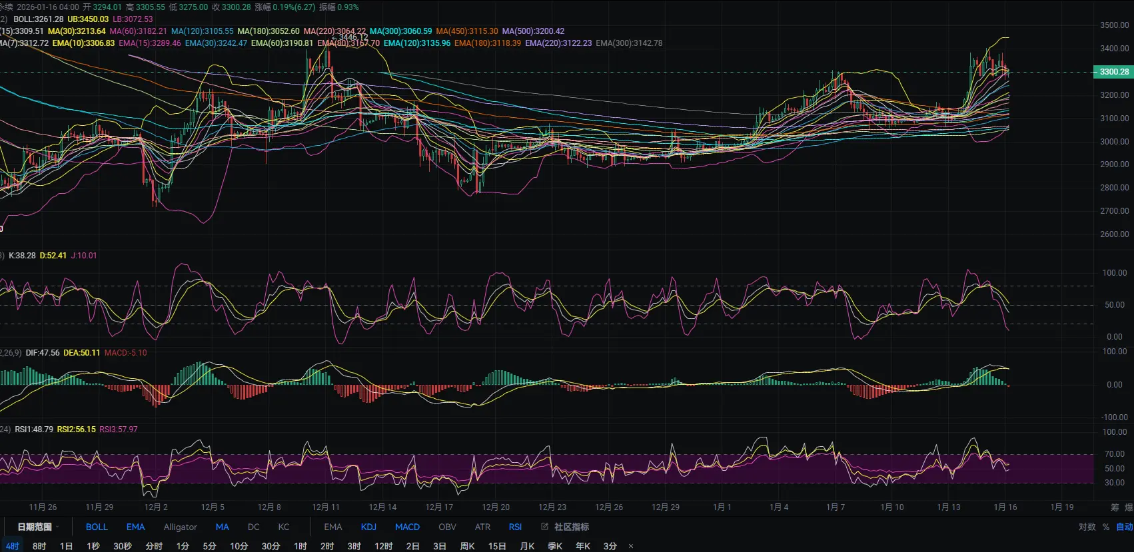Viewport: 1134px width, 552px height.
Task: Click the 爆 liquidation icon
Action: pos(1129,507)
